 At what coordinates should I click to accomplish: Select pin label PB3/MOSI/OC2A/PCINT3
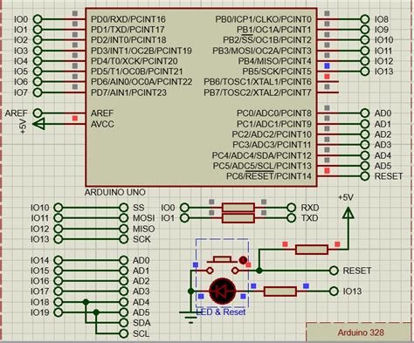tap(262, 51)
